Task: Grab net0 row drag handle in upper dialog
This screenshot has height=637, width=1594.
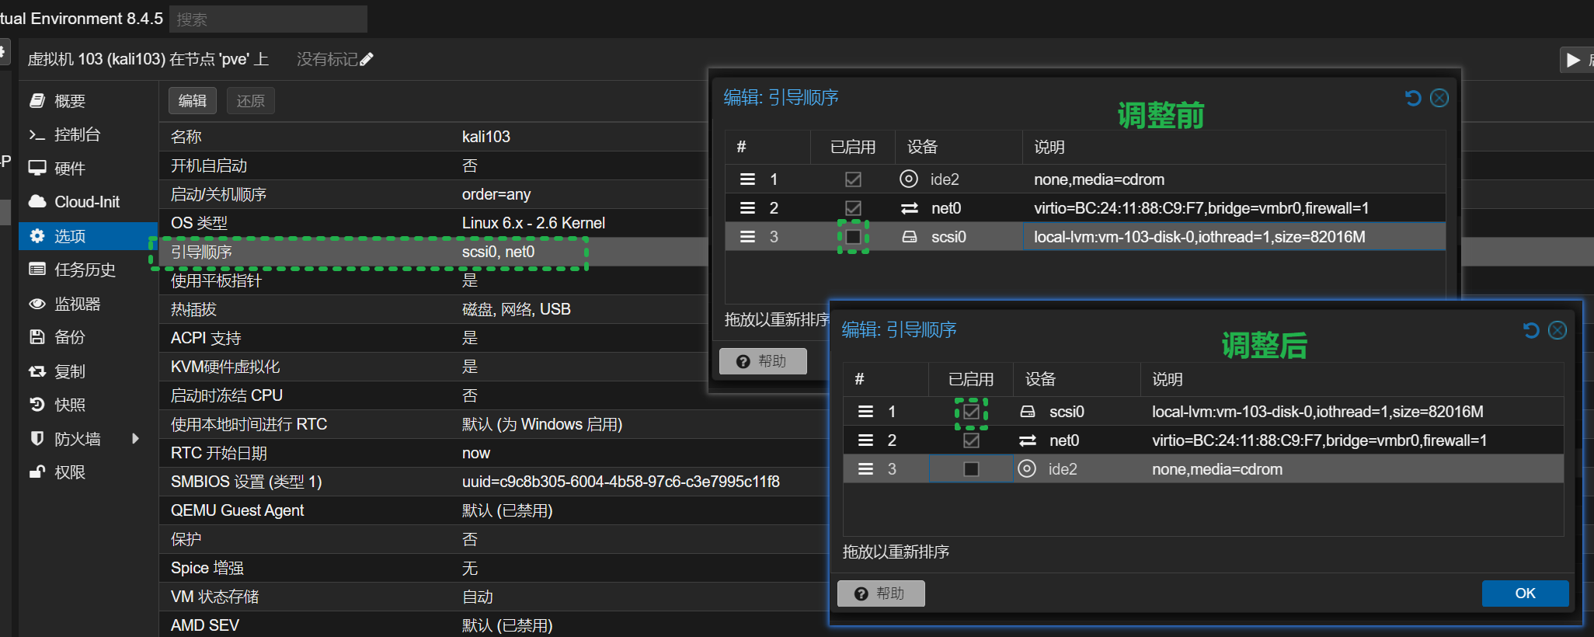Action: [747, 208]
